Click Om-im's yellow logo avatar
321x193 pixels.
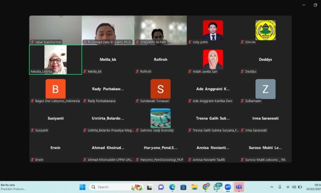click(x=265, y=30)
